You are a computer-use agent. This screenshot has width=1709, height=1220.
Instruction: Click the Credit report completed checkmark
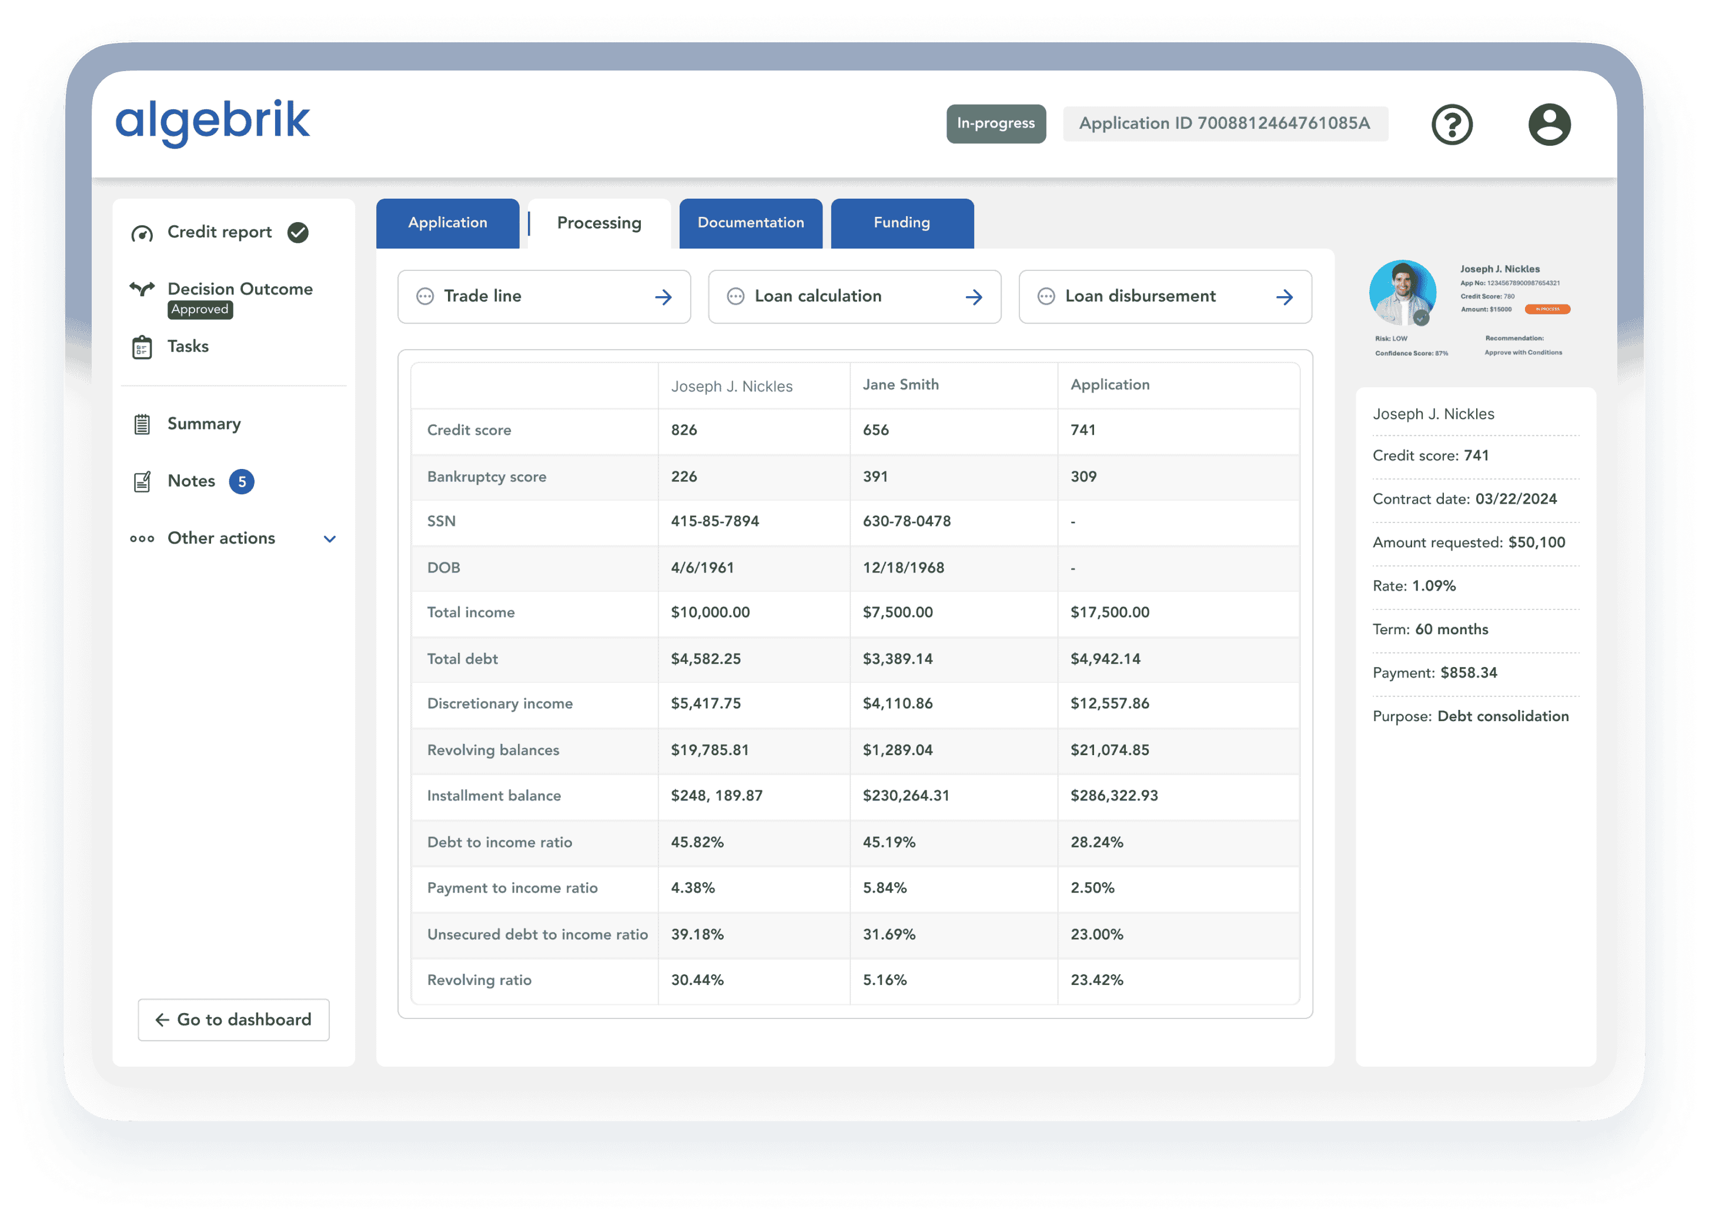tap(297, 232)
